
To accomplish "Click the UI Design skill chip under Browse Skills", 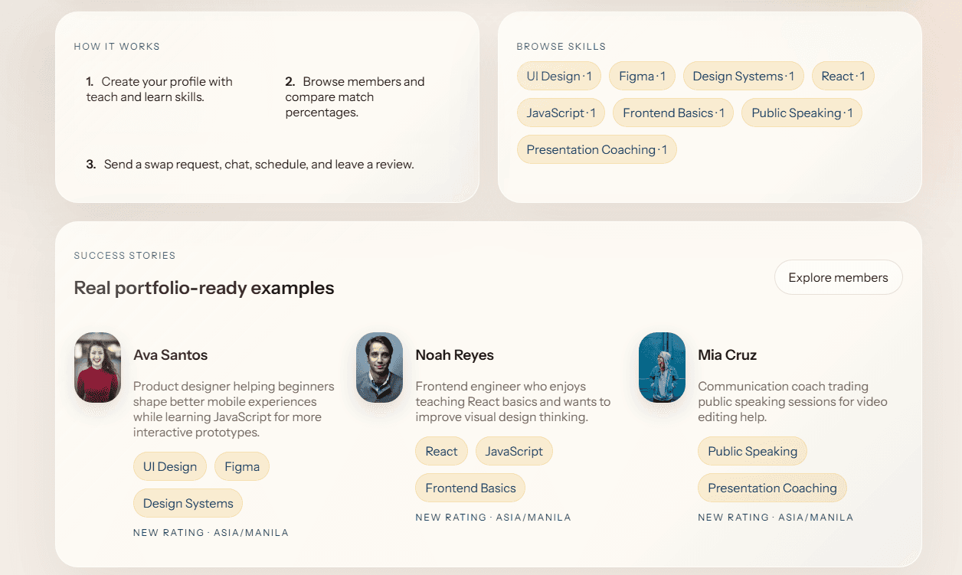I will 558,76.
